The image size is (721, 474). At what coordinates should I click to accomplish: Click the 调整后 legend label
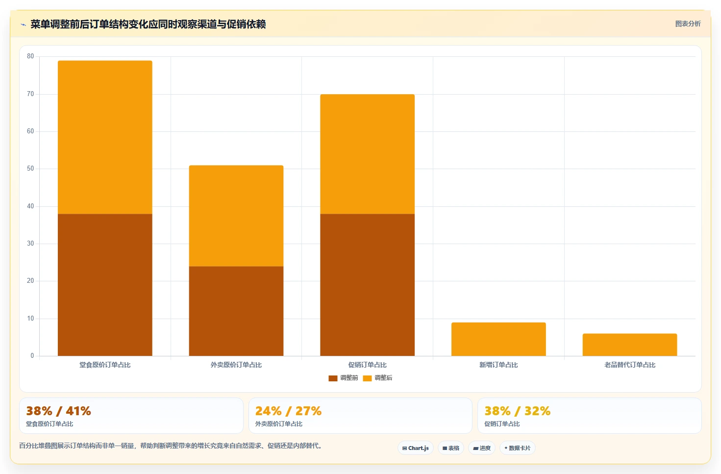tap(383, 378)
